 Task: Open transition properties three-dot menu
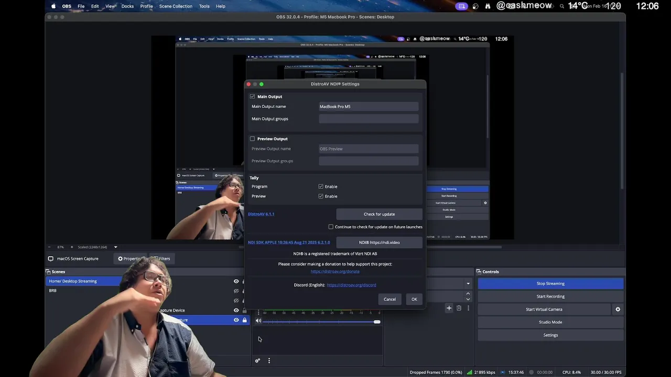468,308
